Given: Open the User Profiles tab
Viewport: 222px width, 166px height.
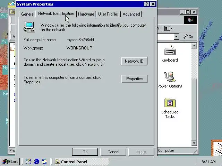Looking at the screenshot, I should click(109, 14).
